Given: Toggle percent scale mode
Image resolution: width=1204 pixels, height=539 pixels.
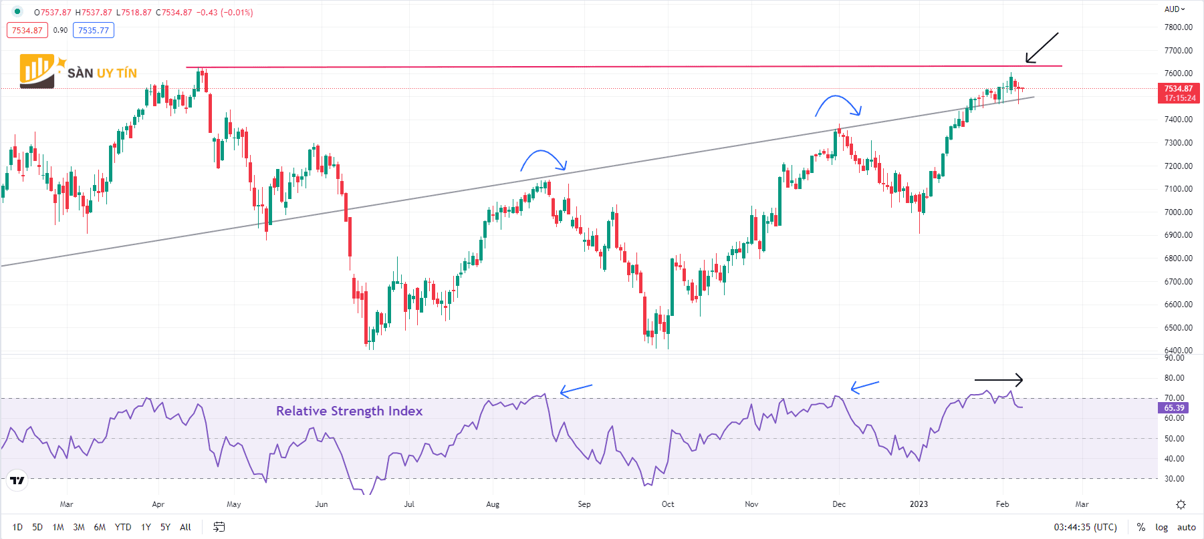Looking at the screenshot, I should (x=1141, y=527).
